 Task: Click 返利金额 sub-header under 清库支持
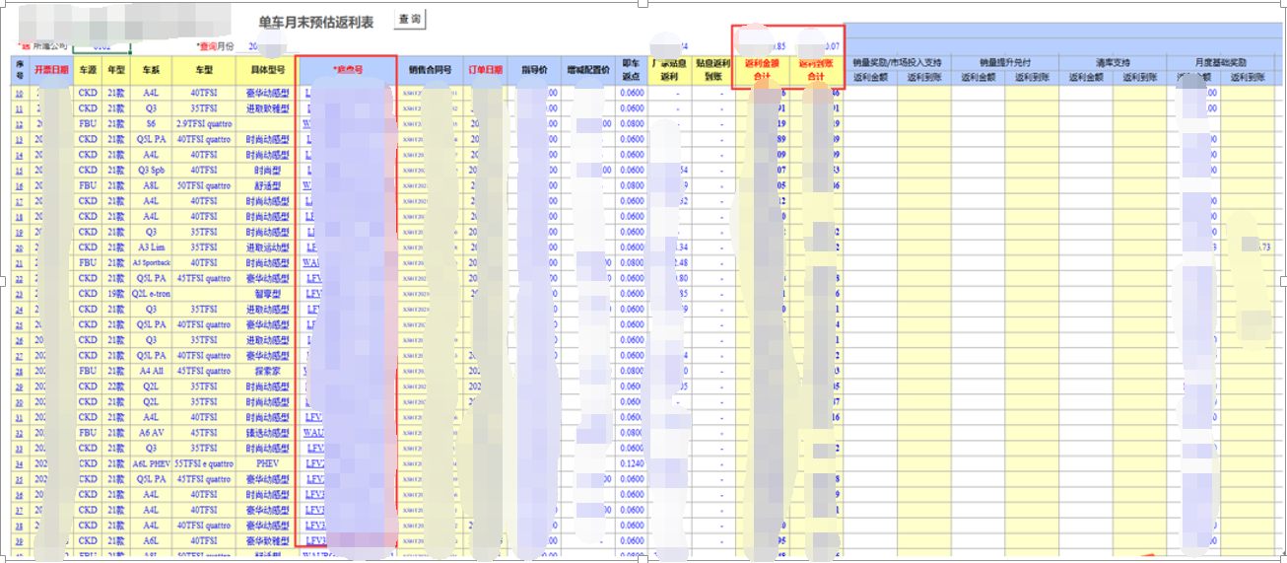pos(1086,77)
